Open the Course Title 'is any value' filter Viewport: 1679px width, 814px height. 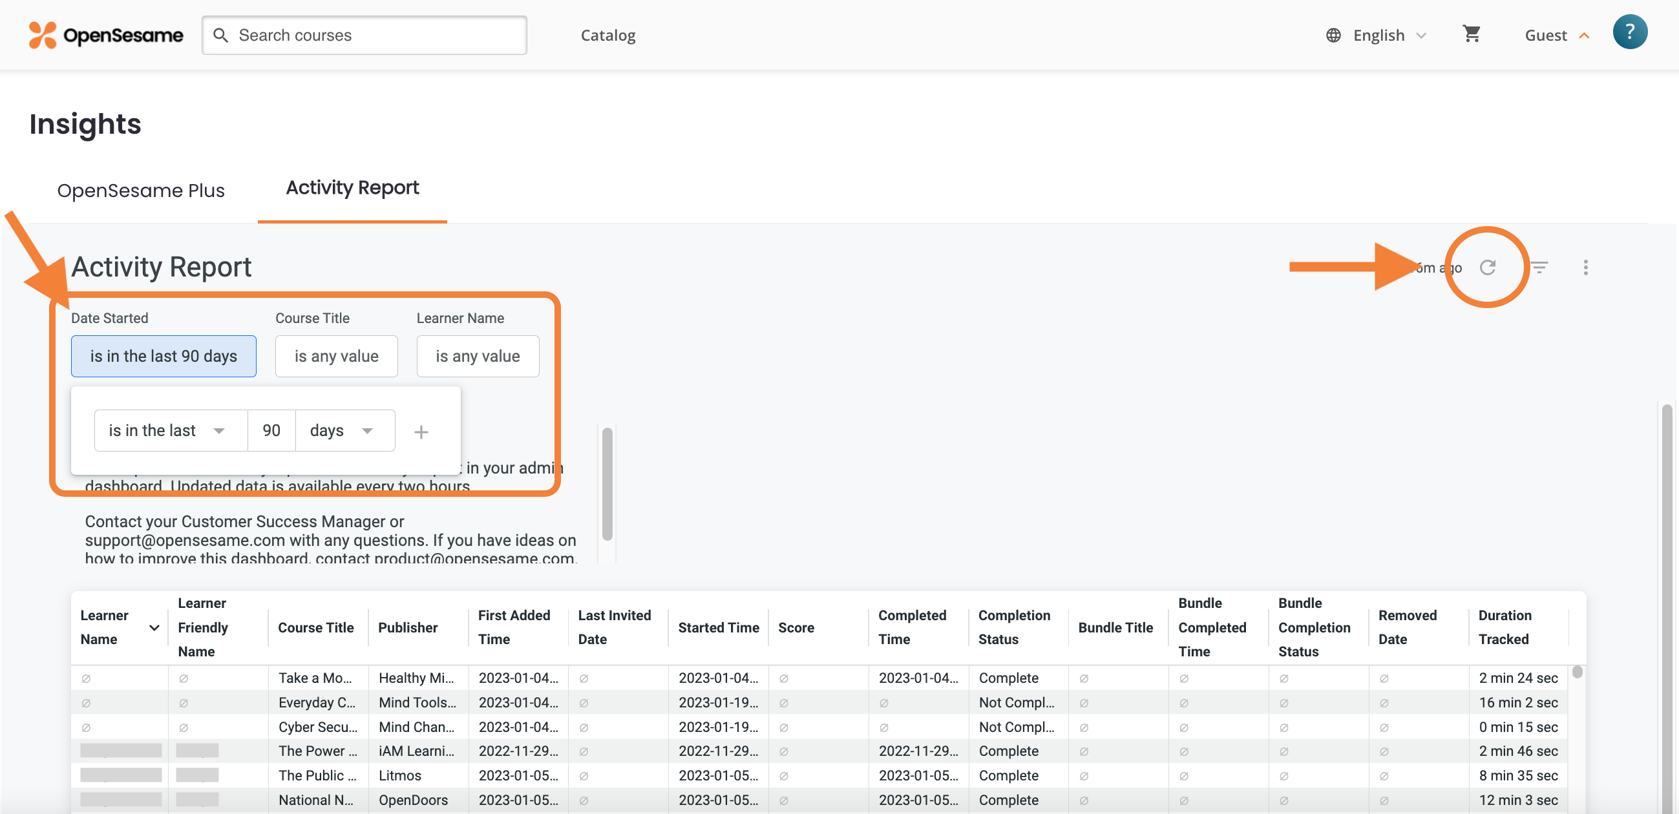point(336,356)
